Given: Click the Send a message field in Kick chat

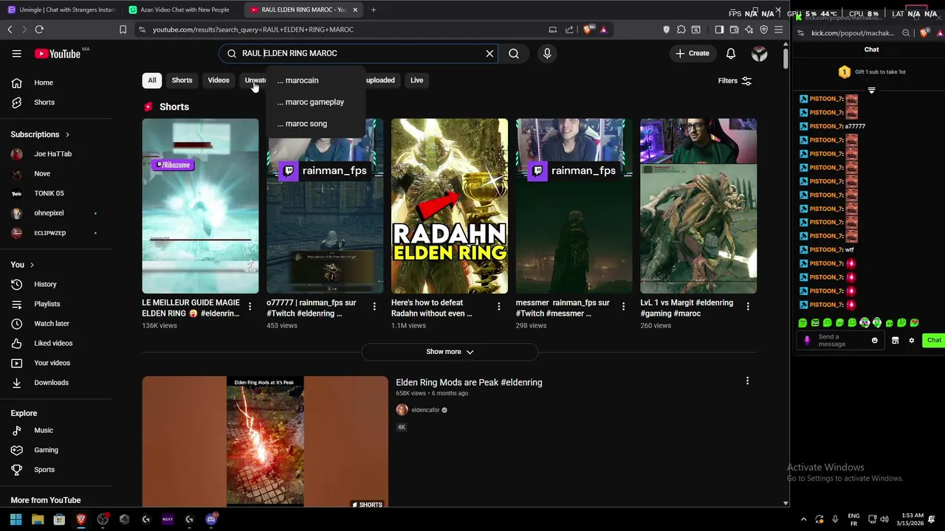Looking at the screenshot, I should (x=842, y=341).
